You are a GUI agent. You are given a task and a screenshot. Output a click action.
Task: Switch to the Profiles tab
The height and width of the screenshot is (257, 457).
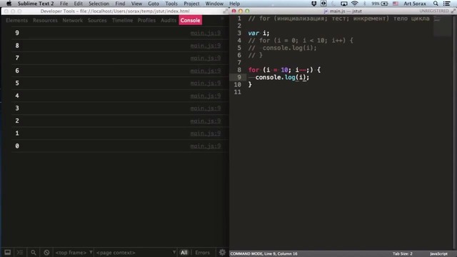tap(146, 20)
